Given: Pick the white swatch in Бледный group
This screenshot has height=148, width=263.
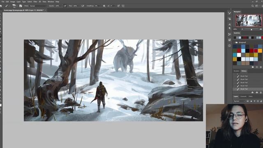Looking at the screenshot, I should [239, 55].
